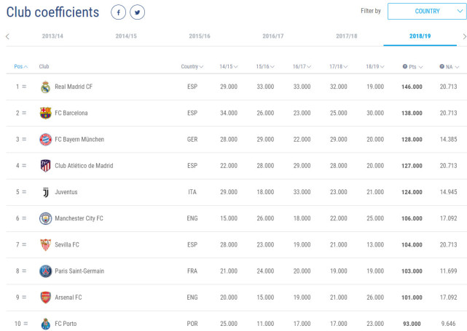Click Manchester City's 106.000 points total
The width and height of the screenshot is (467, 331).
[x=412, y=218]
